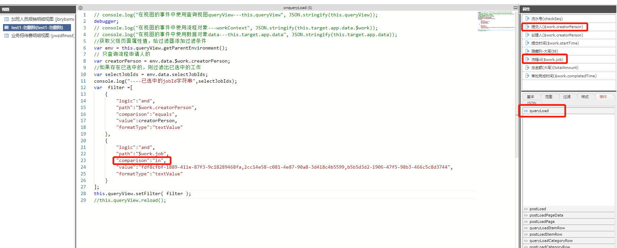Click line 28 this.queryView.setFilter code
This screenshot has height=248, width=617.
[x=142, y=194]
